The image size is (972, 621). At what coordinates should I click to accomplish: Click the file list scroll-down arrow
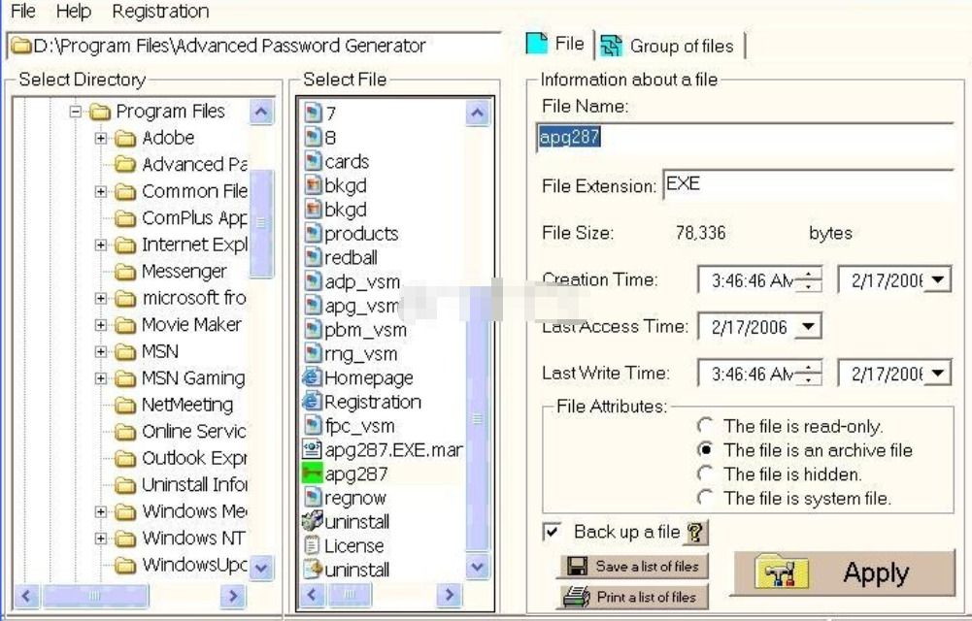[478, 566]
